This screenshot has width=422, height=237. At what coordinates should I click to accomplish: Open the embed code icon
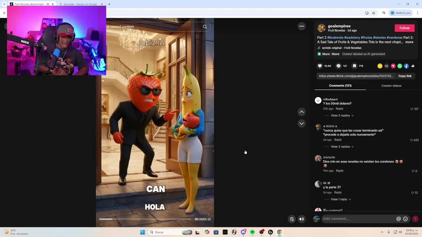pos(386,66)
